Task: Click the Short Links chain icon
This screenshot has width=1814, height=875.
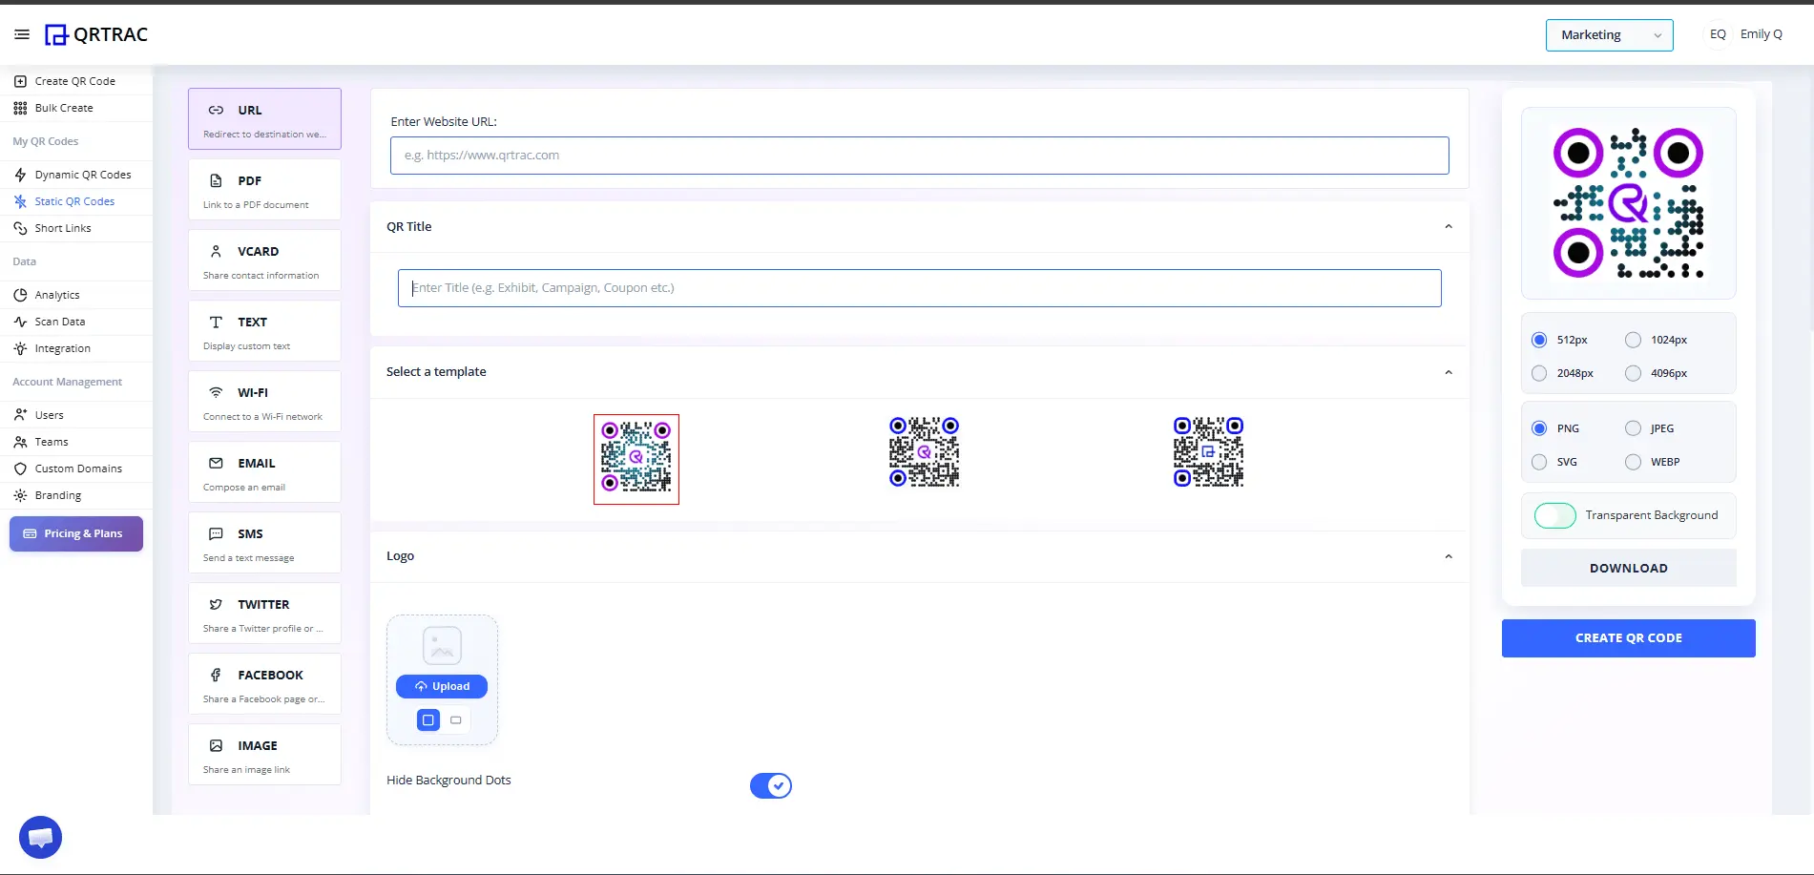Action: tap(20, 228)
